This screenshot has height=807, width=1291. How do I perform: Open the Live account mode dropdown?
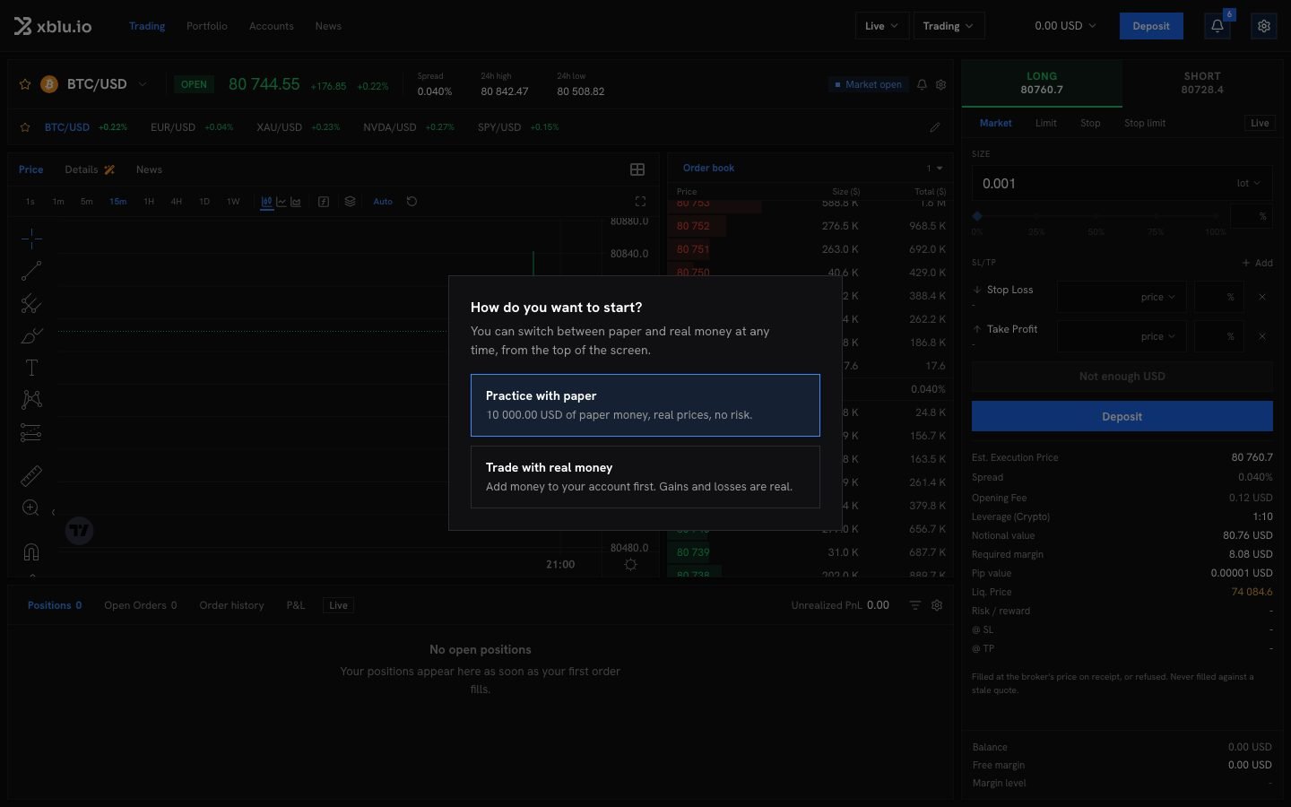(x=881, y=26)
